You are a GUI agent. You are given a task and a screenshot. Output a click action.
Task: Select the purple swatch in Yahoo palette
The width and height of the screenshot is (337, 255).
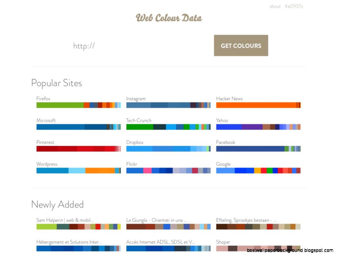click(252, 127)
